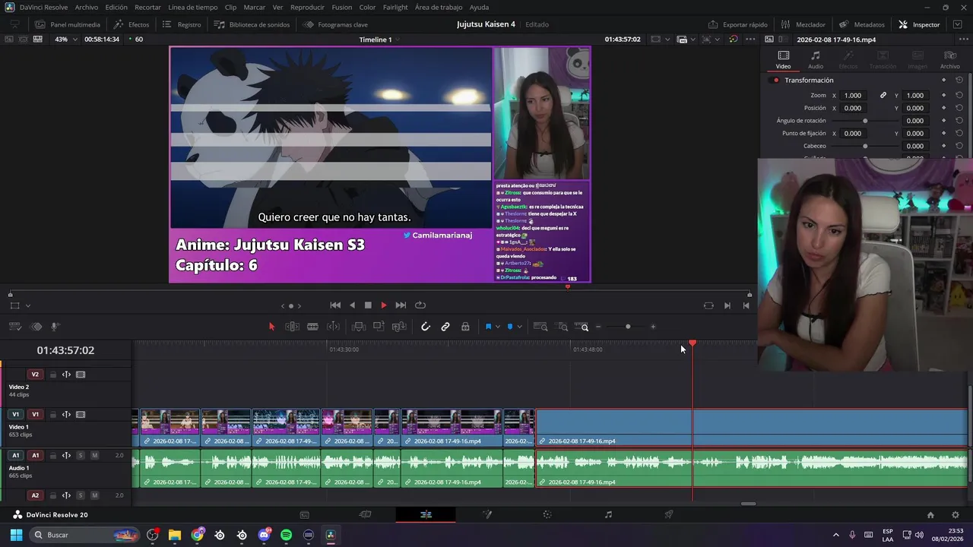Screen dimensions: 973x547
Task: Open viewer three-dot options menu
Action: 751,39
